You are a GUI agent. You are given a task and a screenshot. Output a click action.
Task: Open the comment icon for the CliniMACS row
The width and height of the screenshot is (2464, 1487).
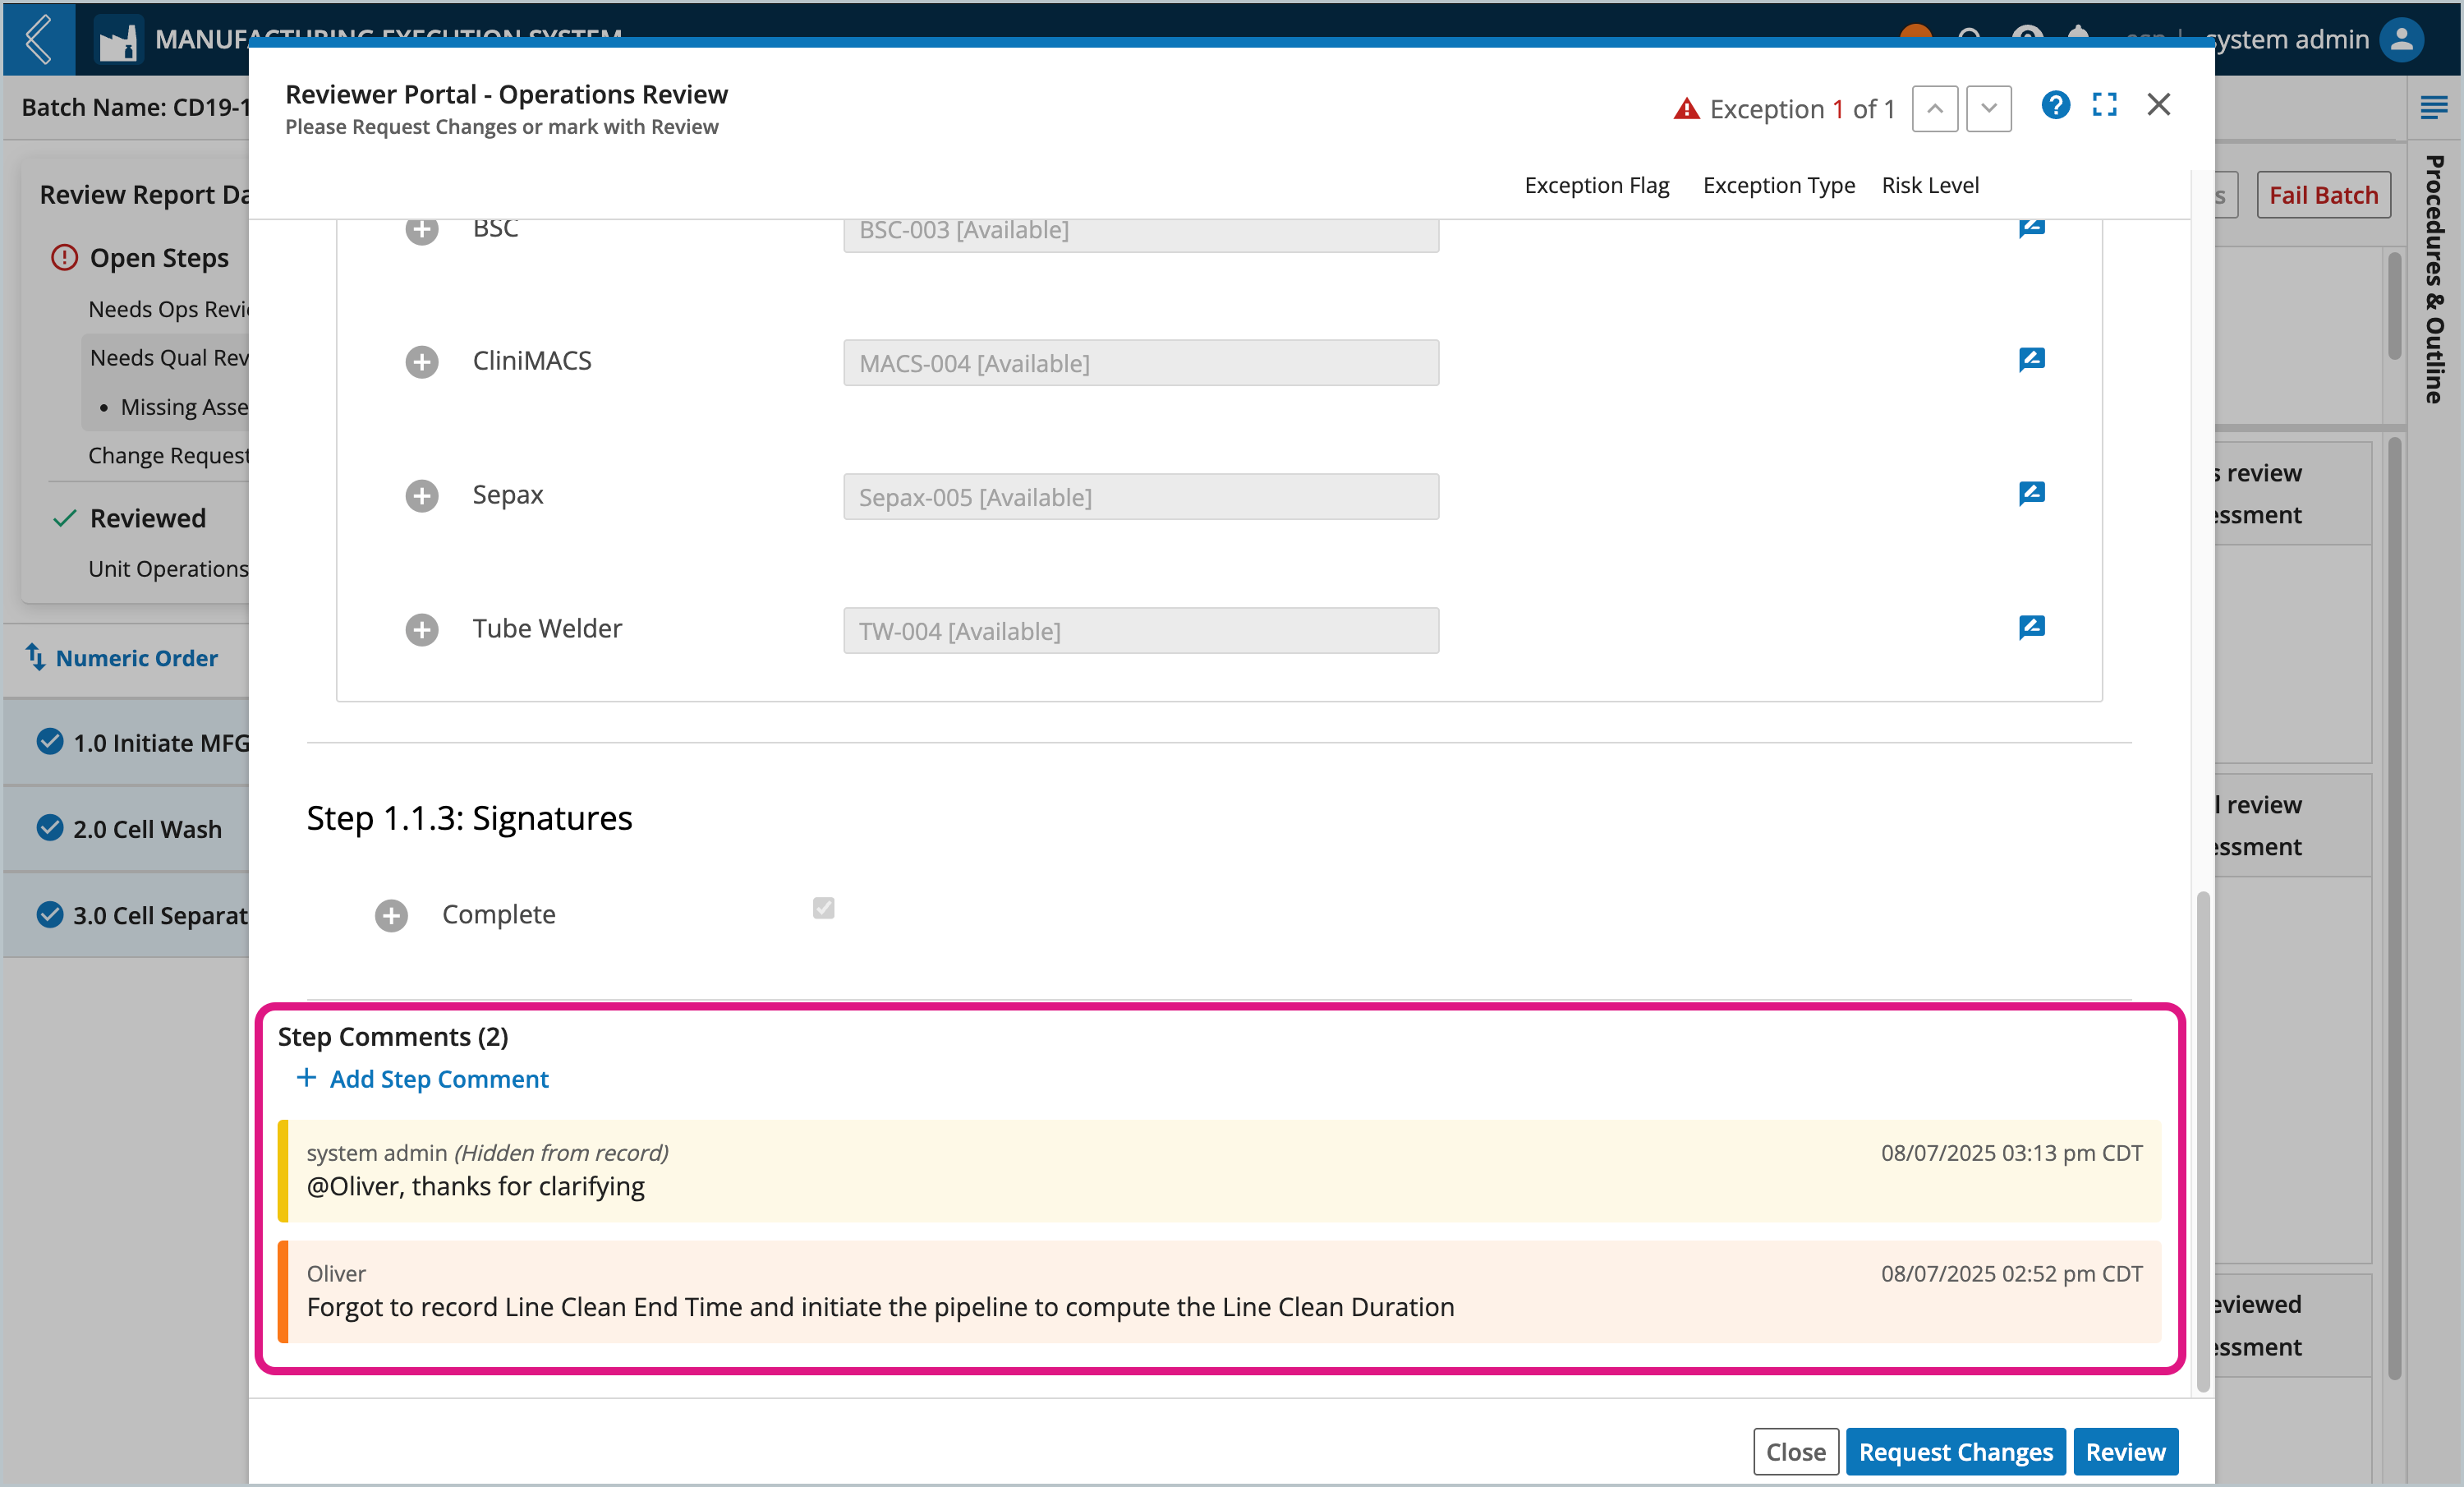tap(2031, 359)
